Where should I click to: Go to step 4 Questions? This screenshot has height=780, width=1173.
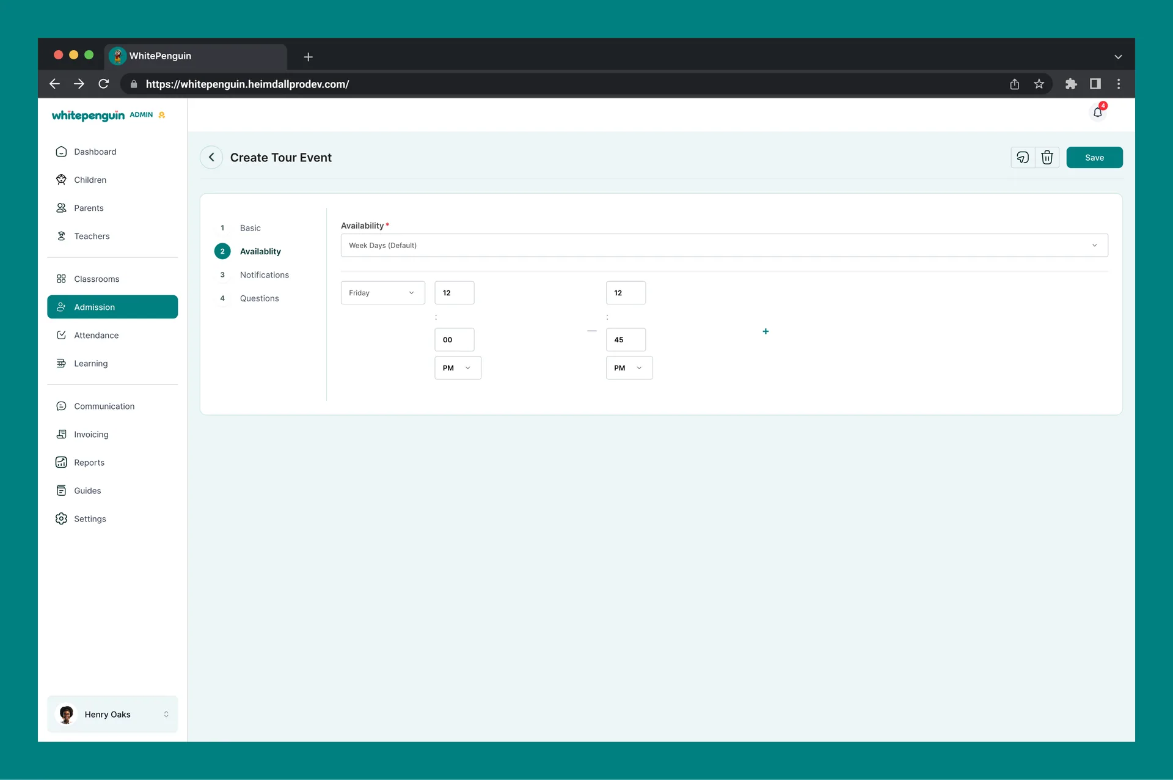coord(259,298)
